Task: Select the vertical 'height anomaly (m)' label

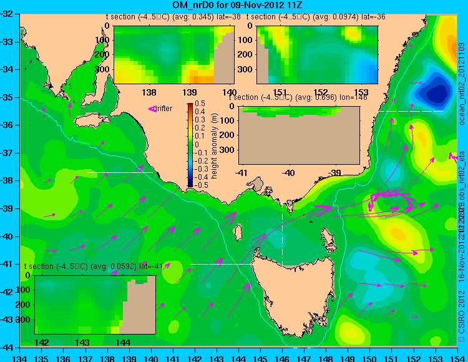Action: pyautogui.click(x=214, y=146)
